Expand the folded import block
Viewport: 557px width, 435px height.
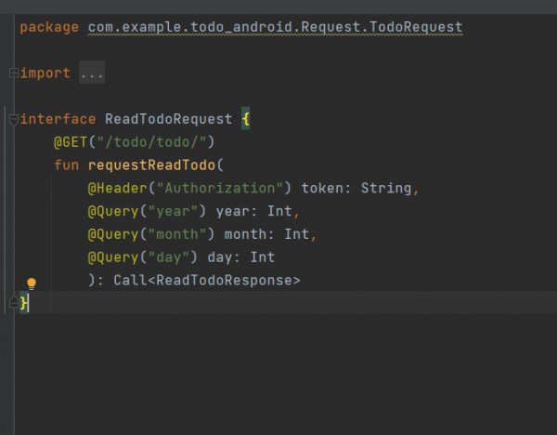point(14,72)
